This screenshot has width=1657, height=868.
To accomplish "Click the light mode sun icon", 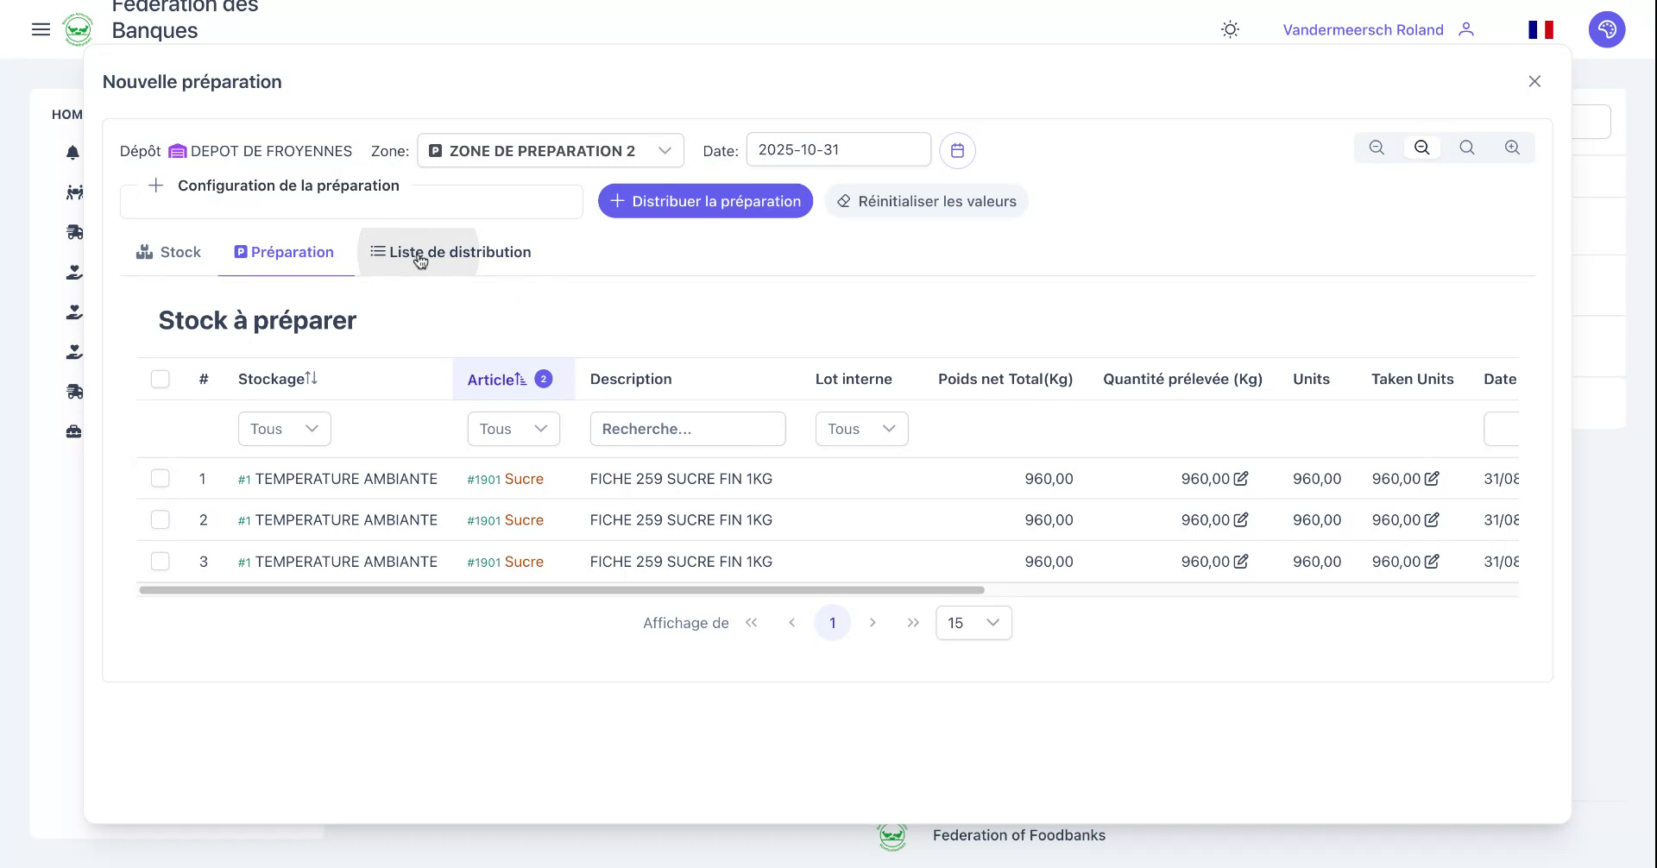I will (x=1229, y=28).
